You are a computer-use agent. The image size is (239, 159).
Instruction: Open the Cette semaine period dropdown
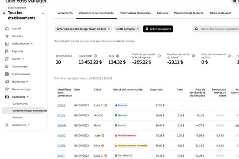click(x=128, y=29)
